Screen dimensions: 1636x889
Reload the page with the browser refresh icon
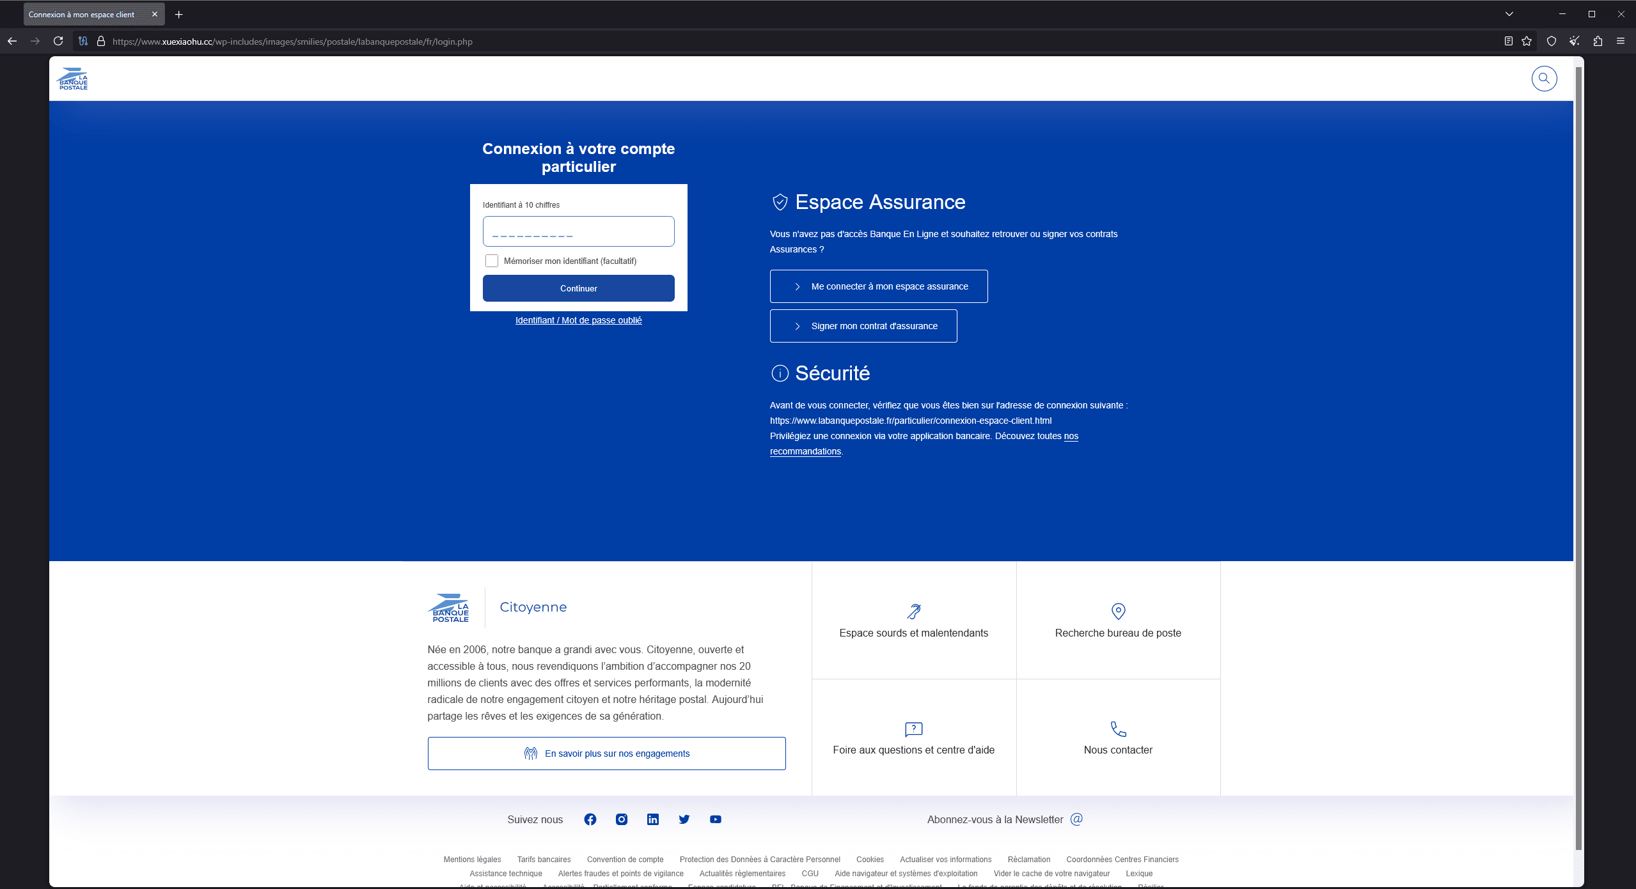58,41
